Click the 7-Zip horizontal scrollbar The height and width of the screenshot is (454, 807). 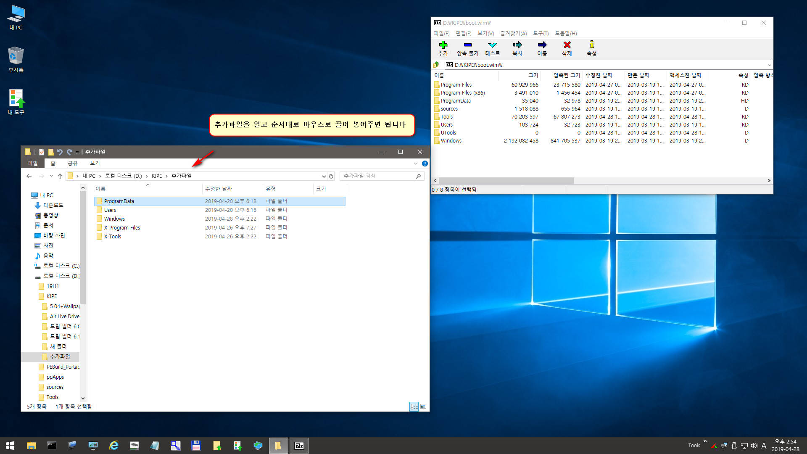[x=506, y=180]
